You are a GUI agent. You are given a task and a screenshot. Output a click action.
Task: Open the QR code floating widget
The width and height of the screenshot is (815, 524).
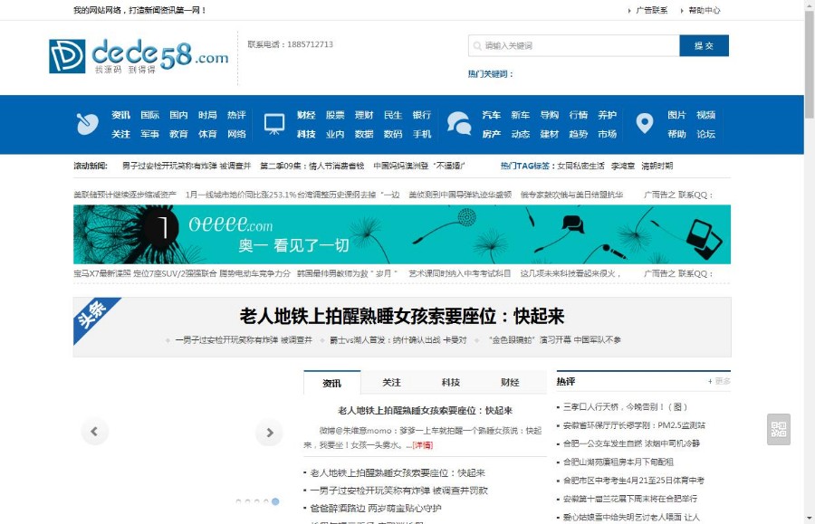pos(779,429)
